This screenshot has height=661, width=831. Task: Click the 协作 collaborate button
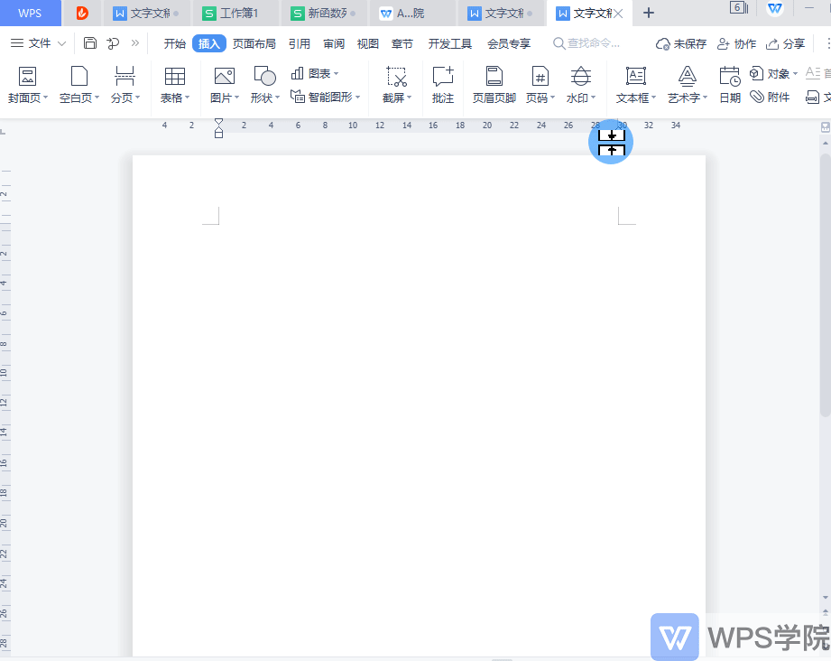(x=736, y=43)
